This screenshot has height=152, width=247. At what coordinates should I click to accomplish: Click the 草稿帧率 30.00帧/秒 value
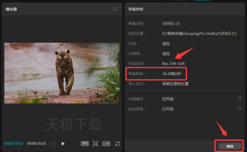[172, 74]
